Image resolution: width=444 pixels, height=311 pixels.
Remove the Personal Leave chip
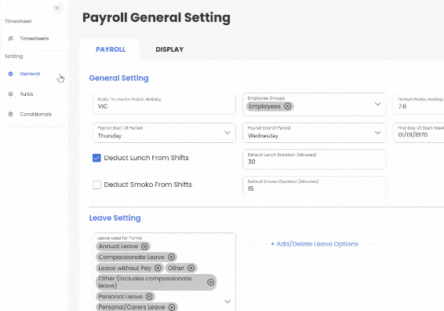[149, 297]
